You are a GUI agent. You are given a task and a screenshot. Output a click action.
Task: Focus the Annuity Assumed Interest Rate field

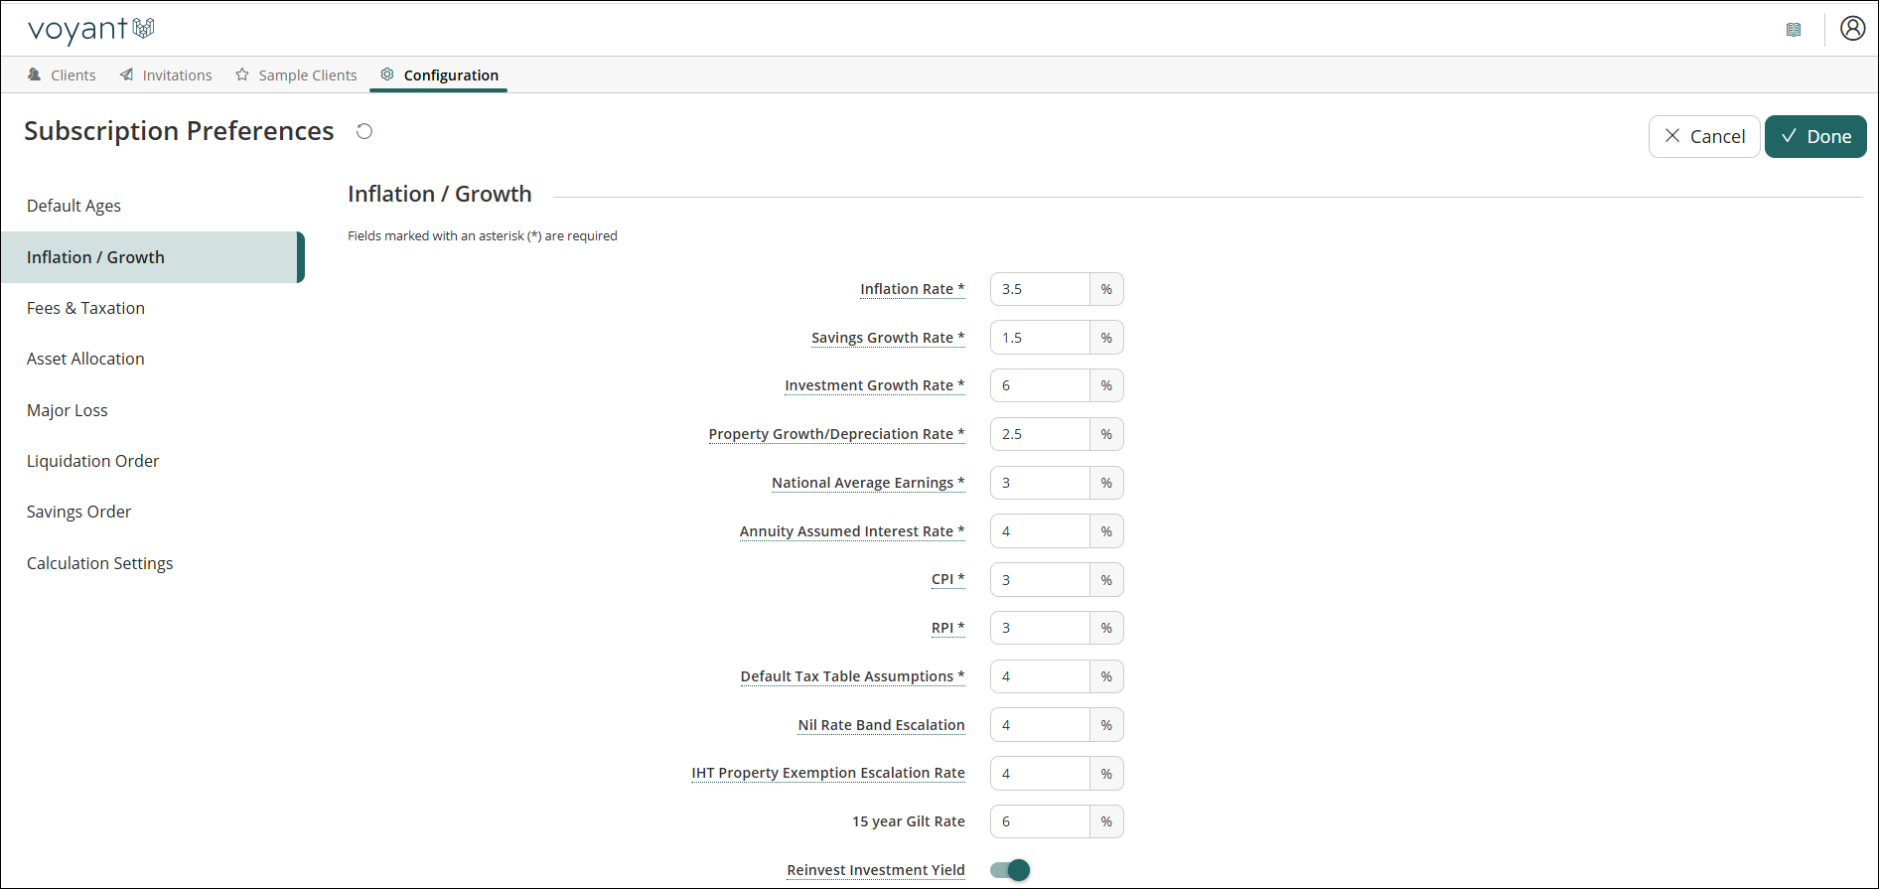click(x=1040, y=531)
